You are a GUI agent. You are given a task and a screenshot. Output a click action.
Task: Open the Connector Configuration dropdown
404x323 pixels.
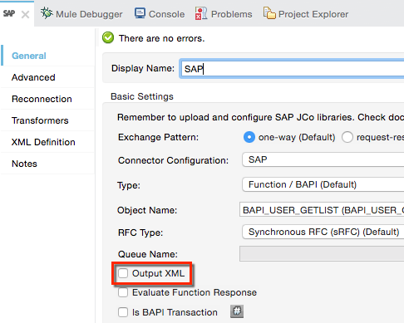click(x=323, y=159)
